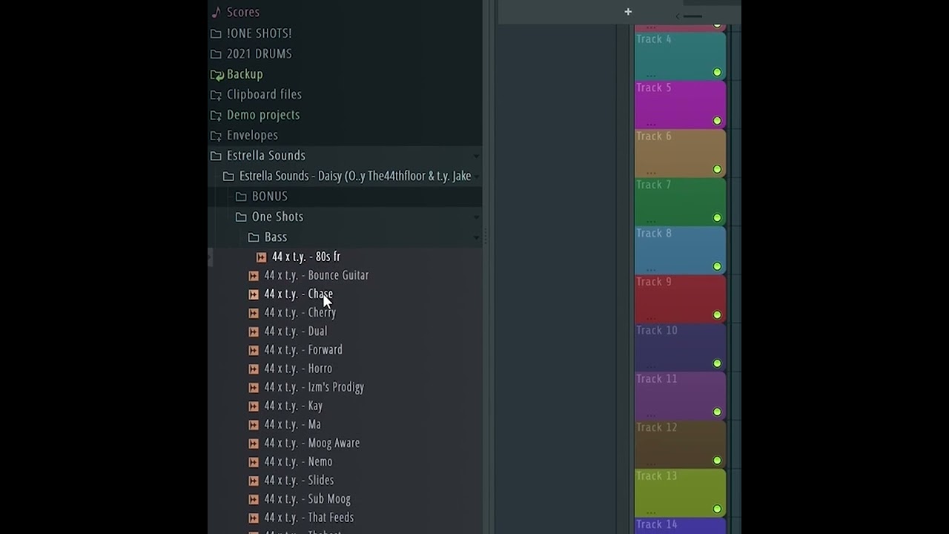Viewport: 949px width, 534px height.
Task: Click the waveform icon beside Sub Moog
Action: 254,499
